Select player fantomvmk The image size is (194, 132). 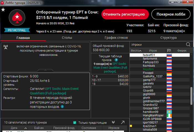click(x=160, y=59)
